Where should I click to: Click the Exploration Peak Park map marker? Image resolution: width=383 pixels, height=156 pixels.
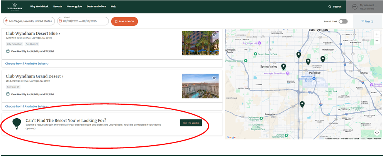[261, 118]
